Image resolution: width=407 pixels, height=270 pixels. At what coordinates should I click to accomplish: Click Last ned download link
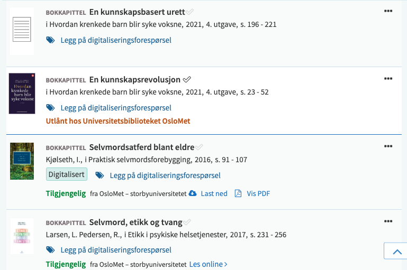click(214, 193)
